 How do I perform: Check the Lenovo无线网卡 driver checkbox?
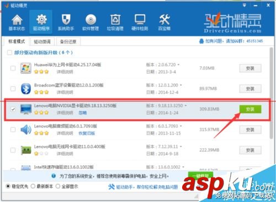[x=13, y=150]
